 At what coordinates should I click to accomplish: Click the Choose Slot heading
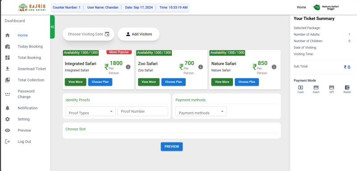[75, 129]
